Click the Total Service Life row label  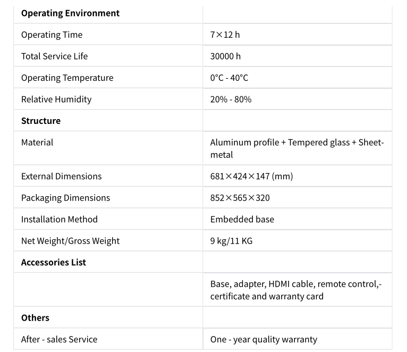(x=55, y=56)
